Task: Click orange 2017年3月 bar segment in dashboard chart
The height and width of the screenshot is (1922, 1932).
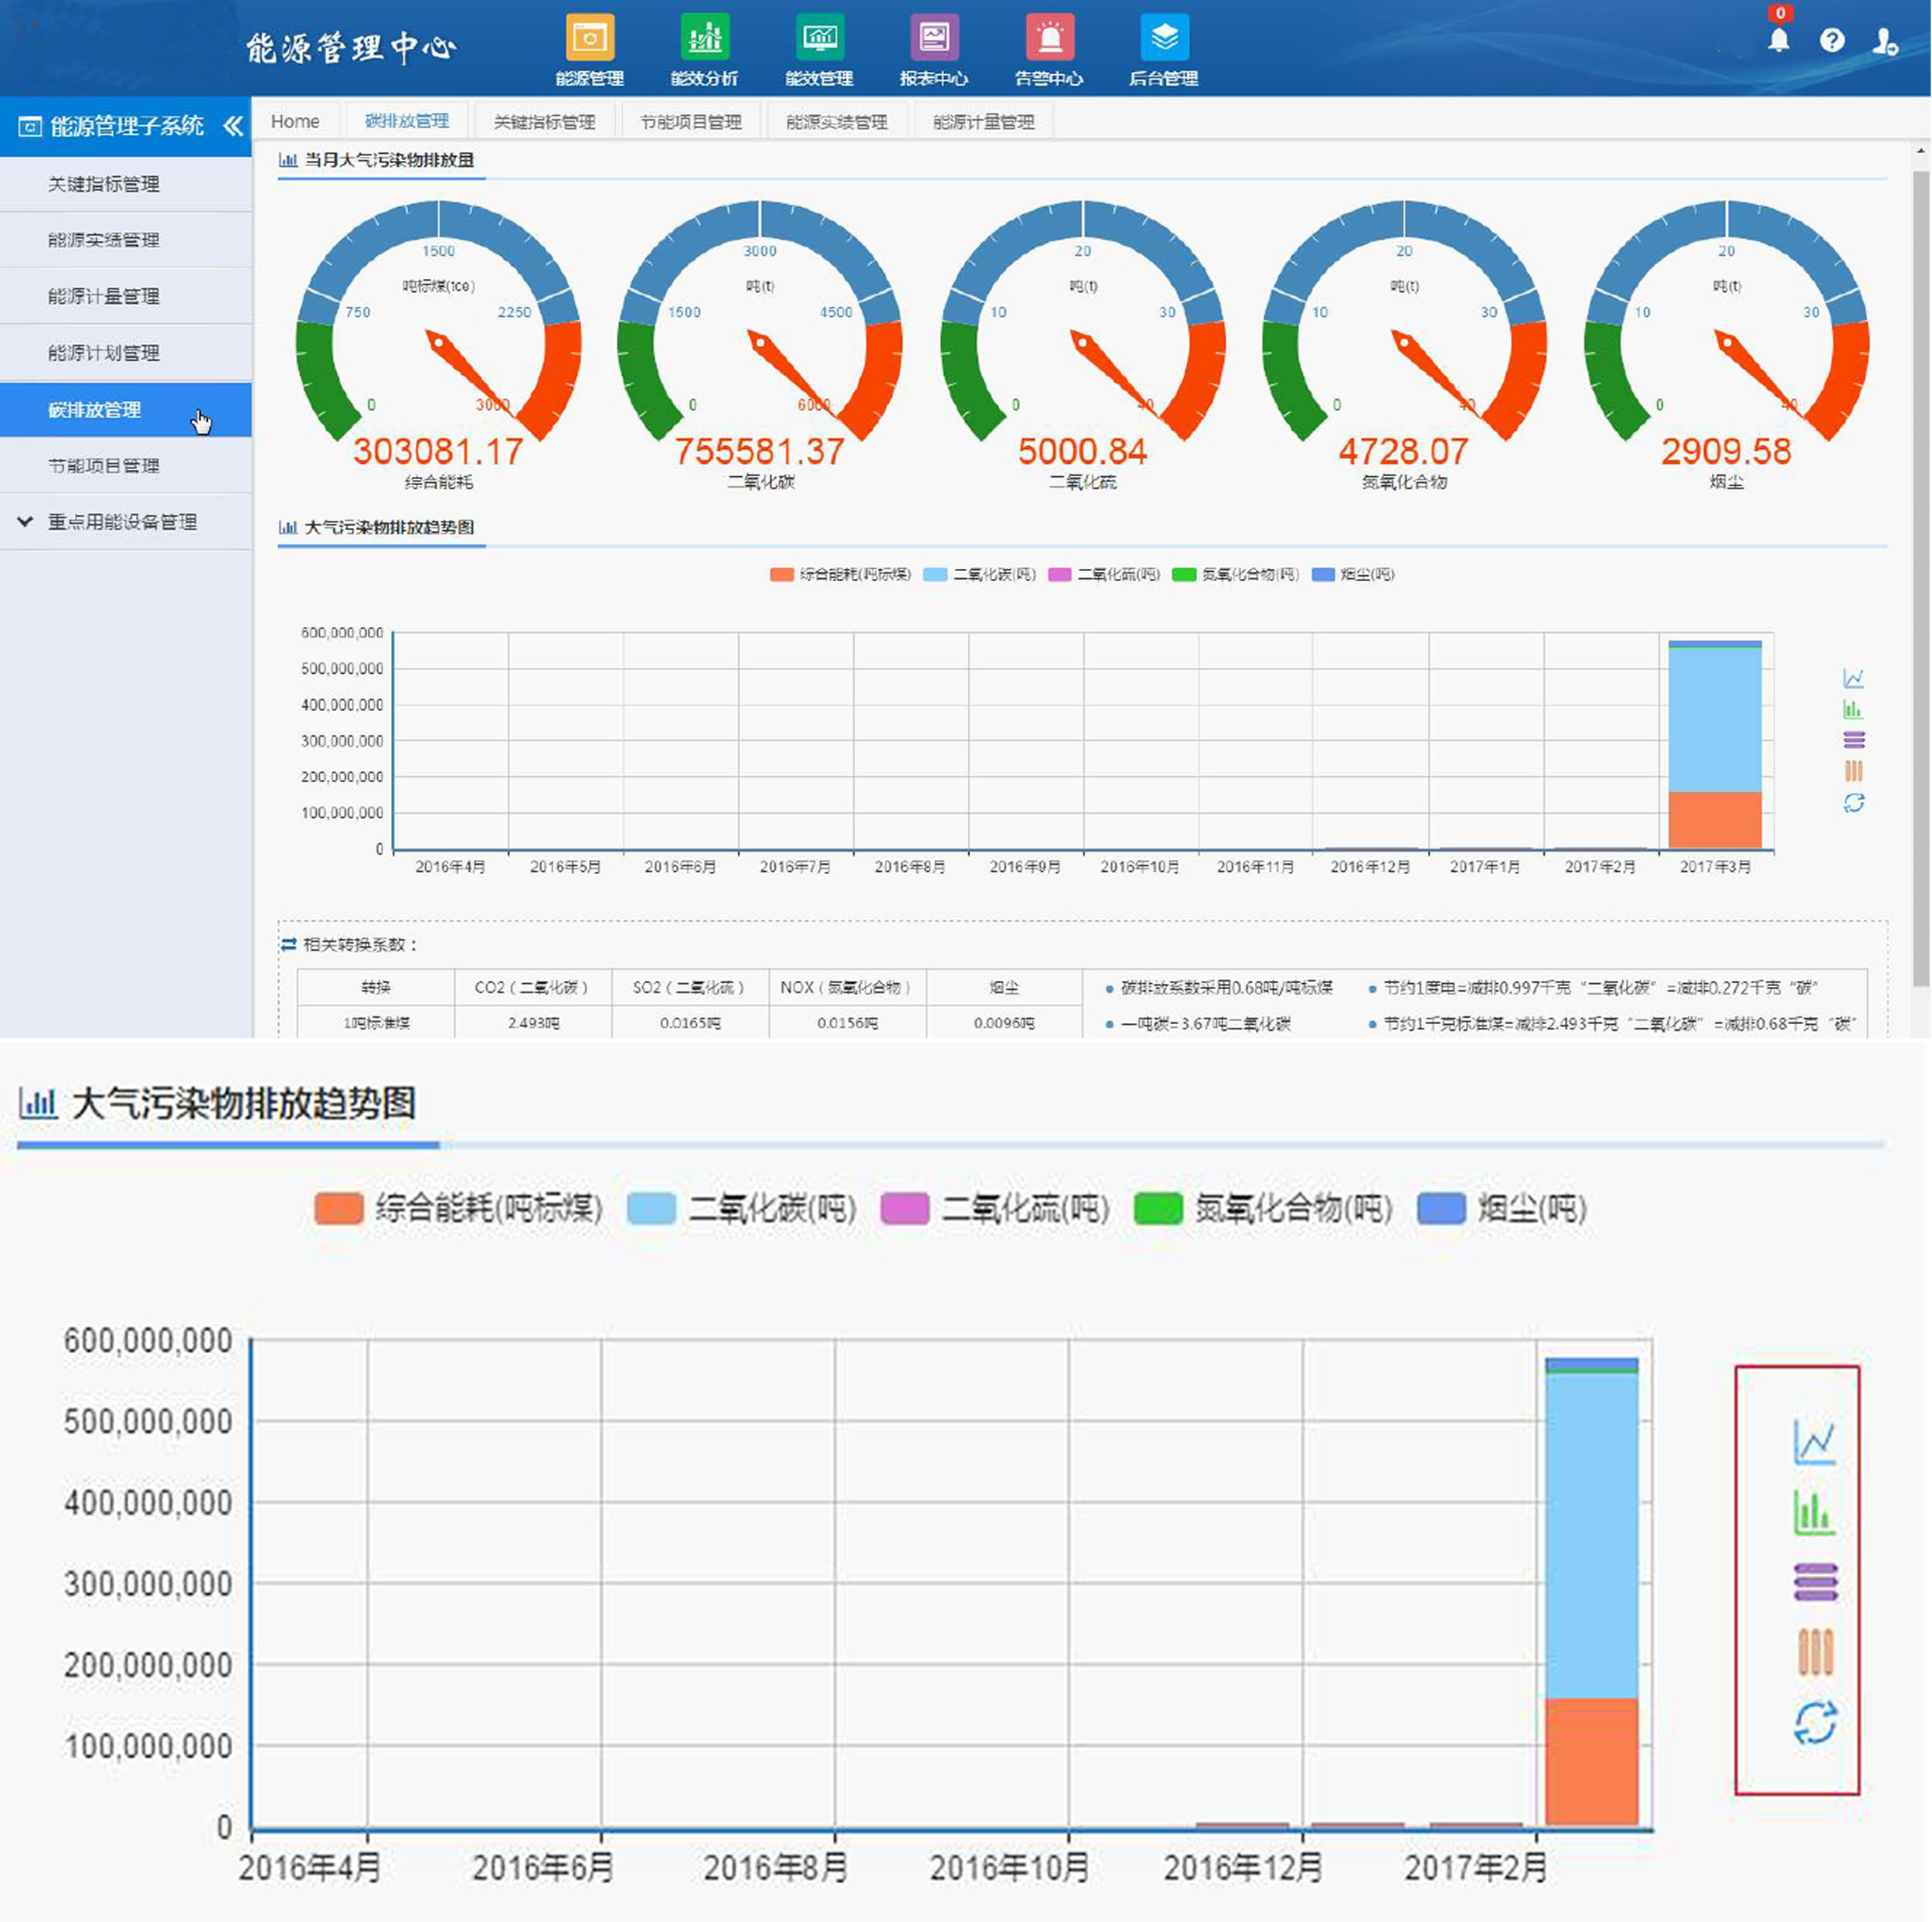Action: tap(1715, 820)
